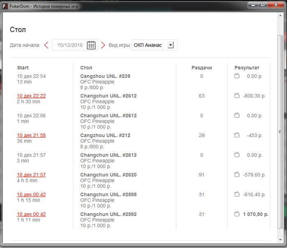Click the Стол column header
Image resolution: width=287 pixels, height=248 pixels.
coord(86,68)
